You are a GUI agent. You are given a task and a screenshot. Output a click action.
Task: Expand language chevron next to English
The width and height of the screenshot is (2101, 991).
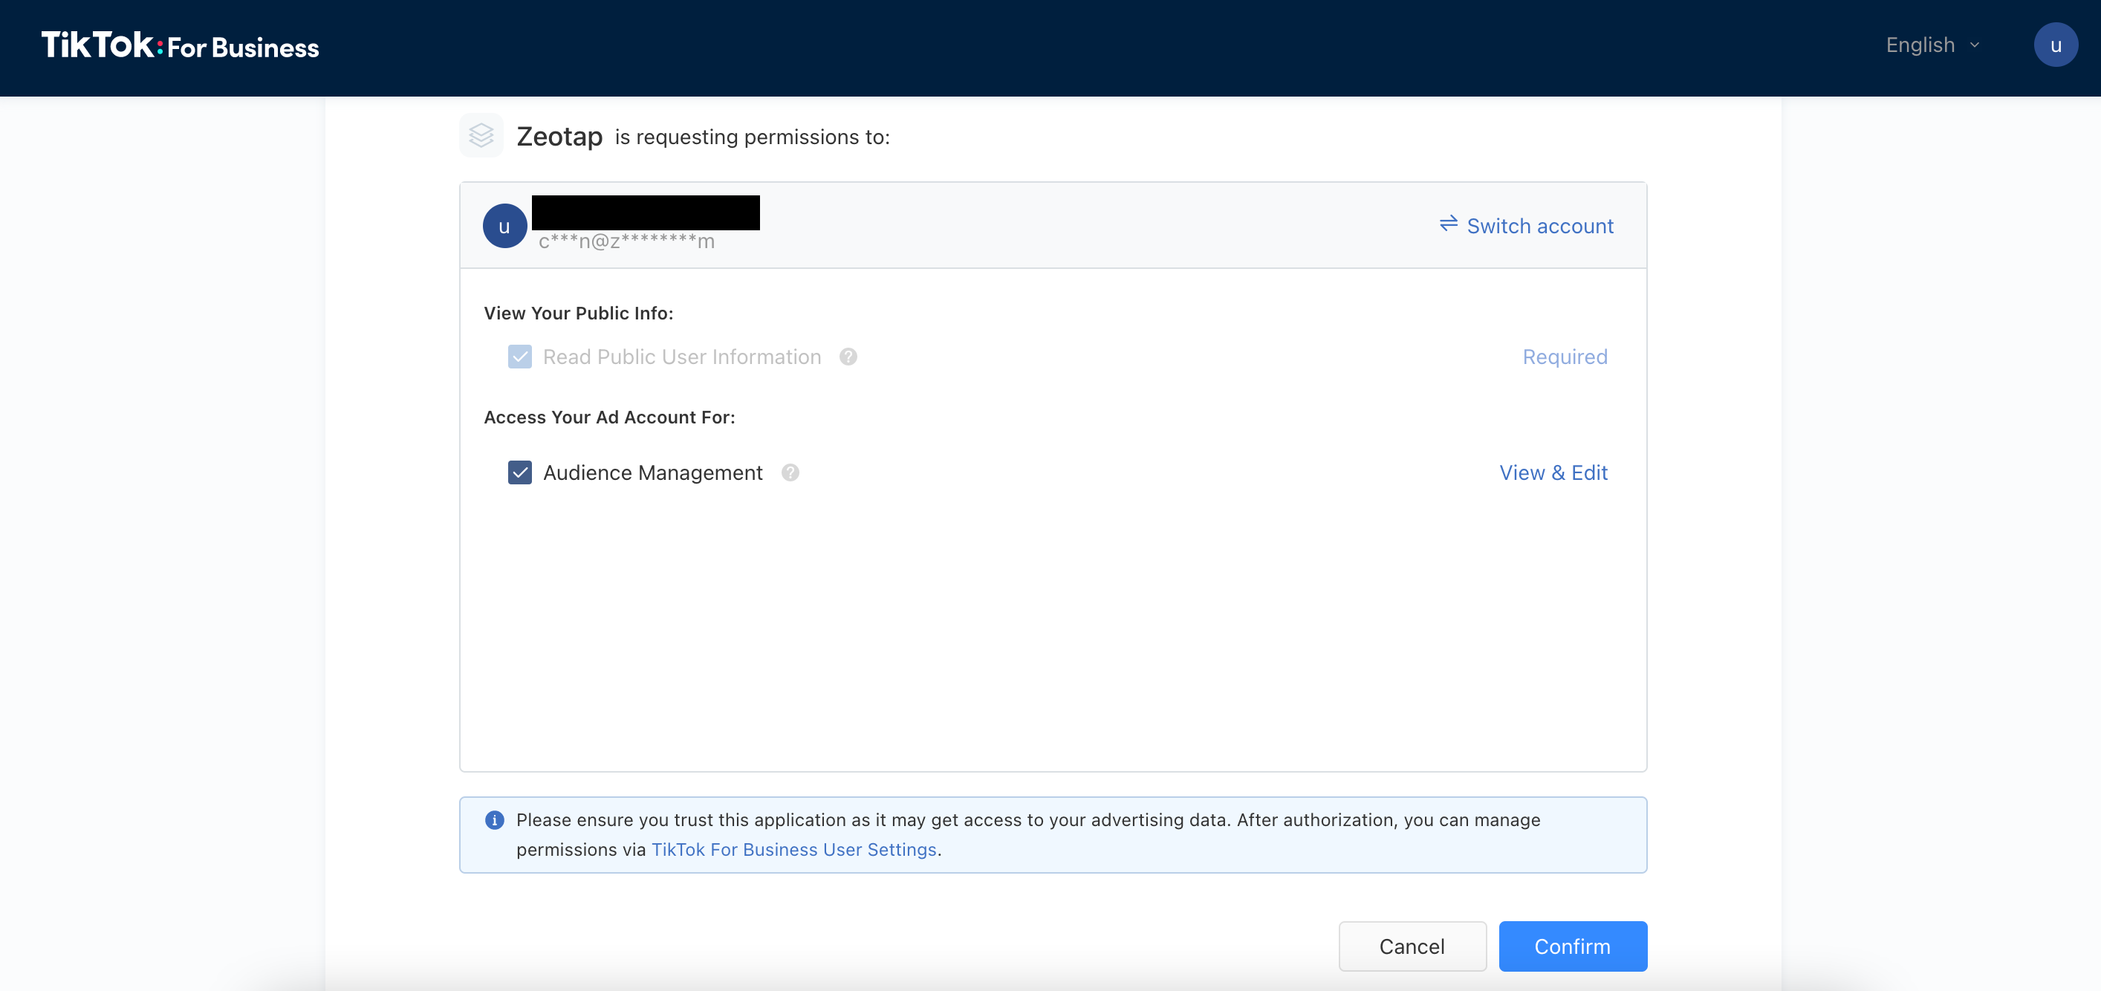pos(1975,45)
